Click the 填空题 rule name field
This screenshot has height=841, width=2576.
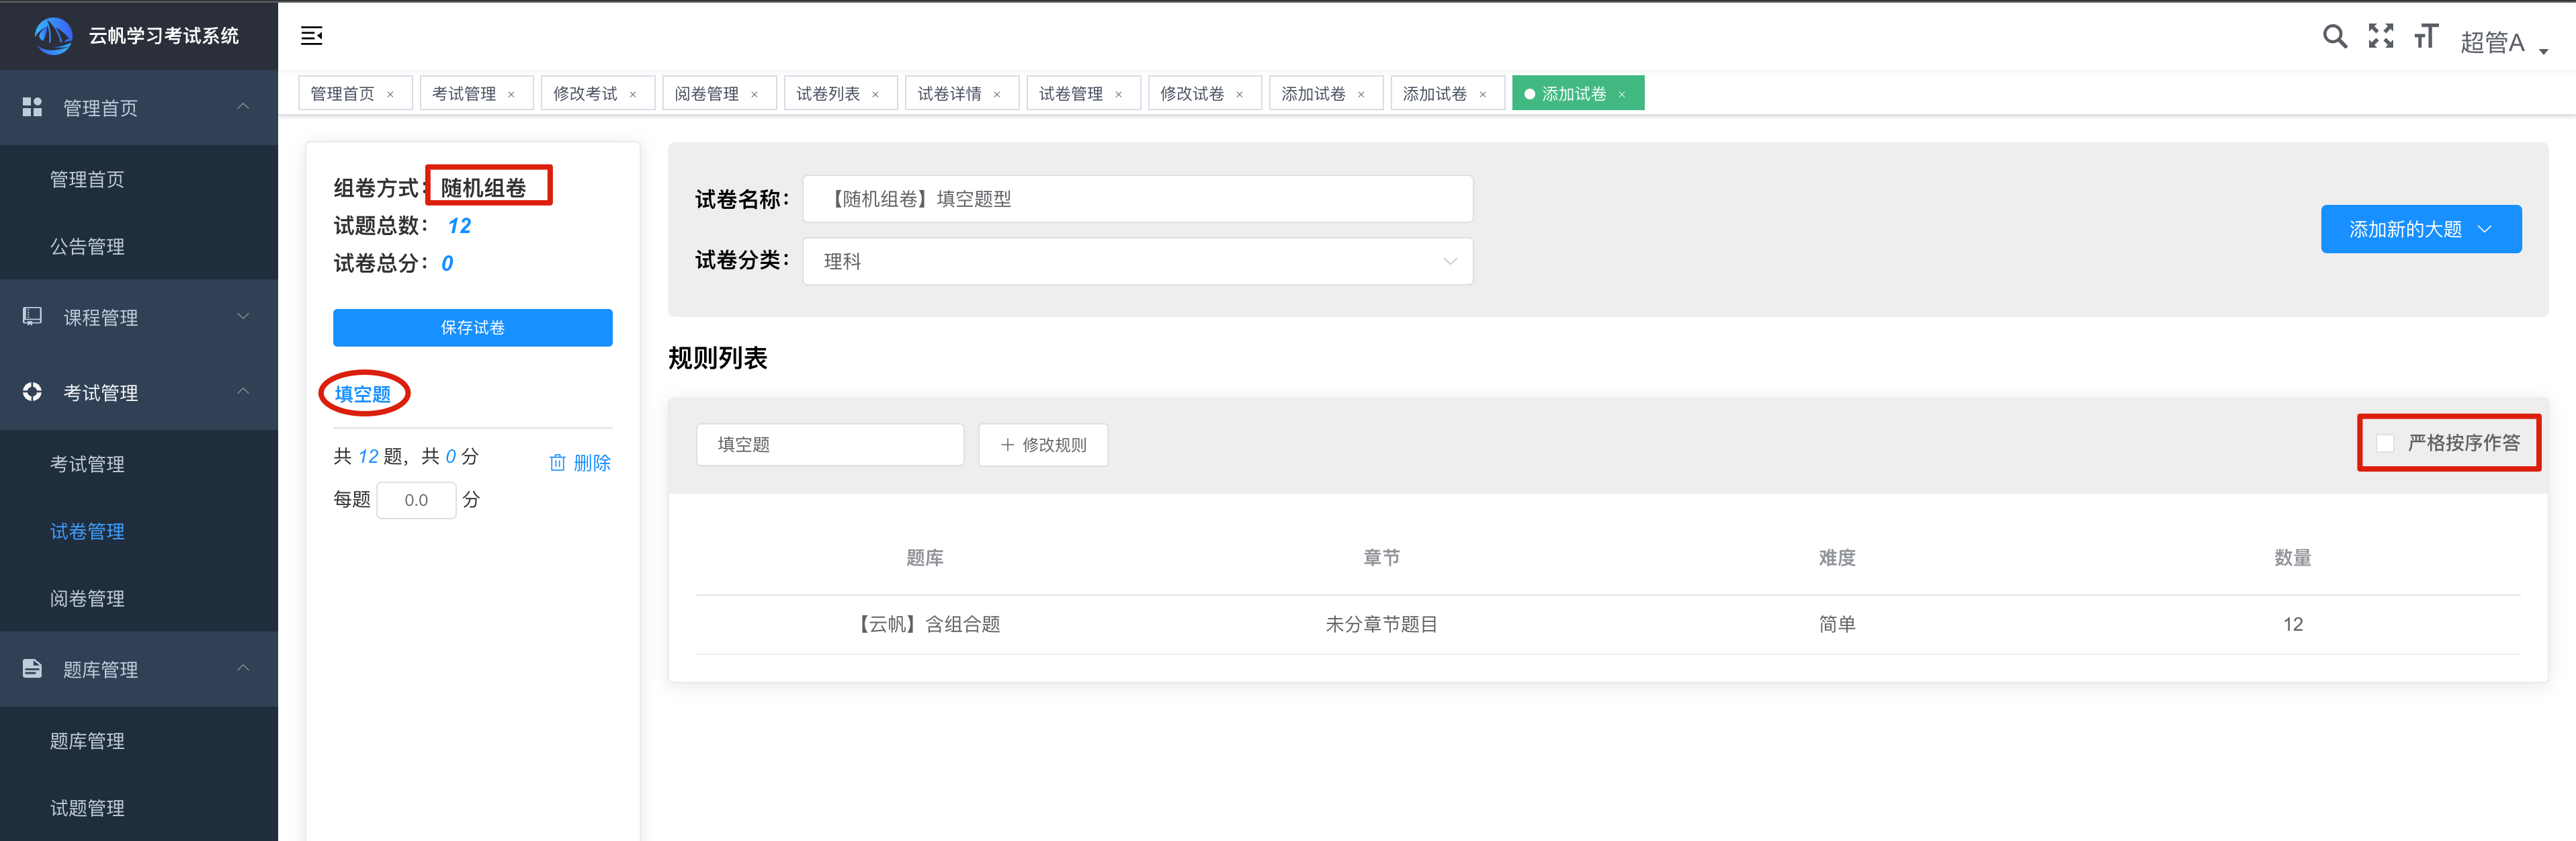point(830,445)
